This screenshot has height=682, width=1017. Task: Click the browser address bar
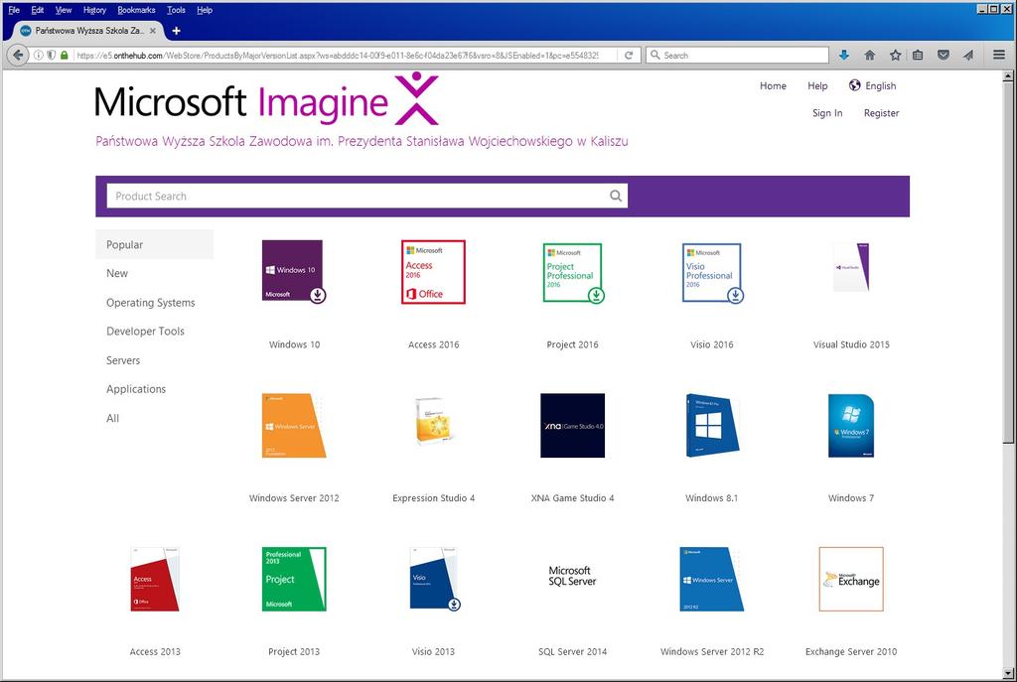(x=338, y=56)
